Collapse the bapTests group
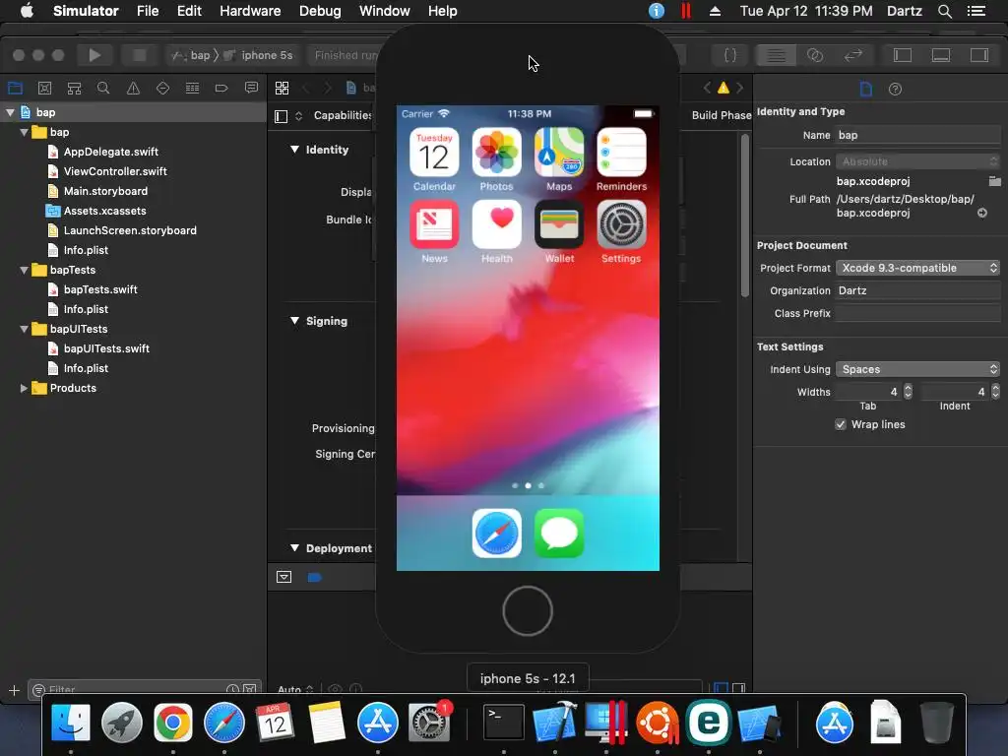 (24, 270)
